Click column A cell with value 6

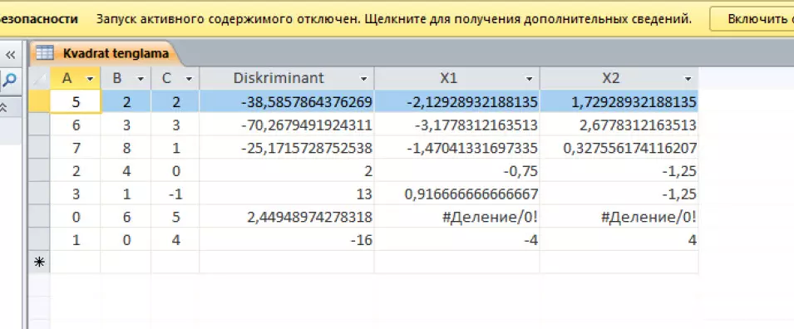tap(76, 125)
